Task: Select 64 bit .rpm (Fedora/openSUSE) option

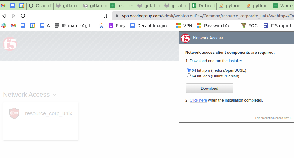Action: [x=189, y=70]
